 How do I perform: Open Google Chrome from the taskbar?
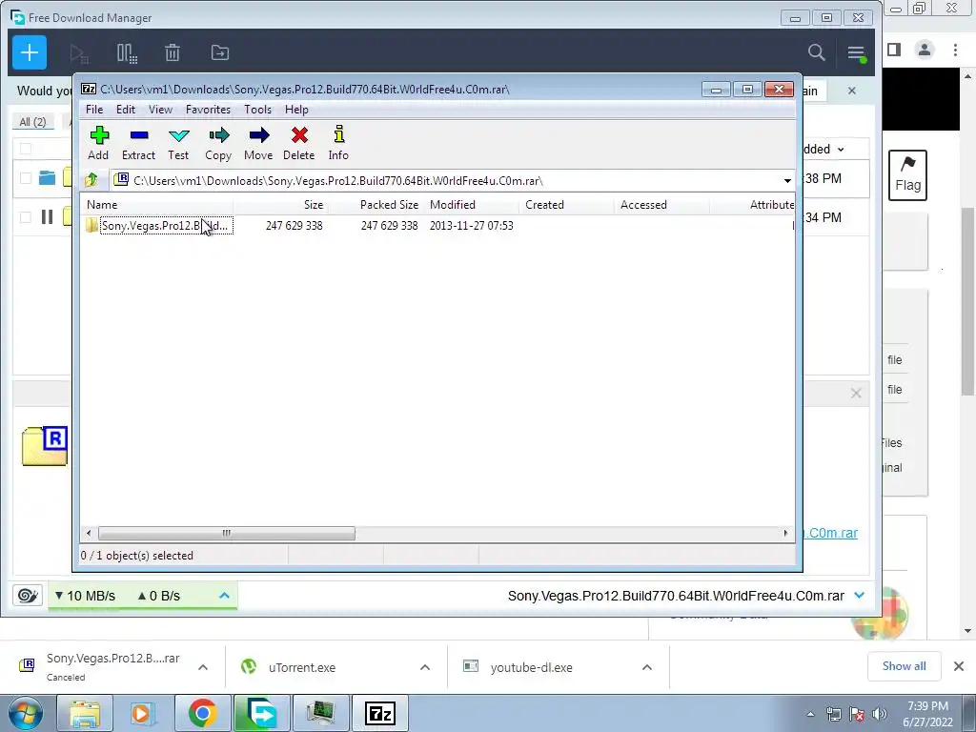coord(203,713)
